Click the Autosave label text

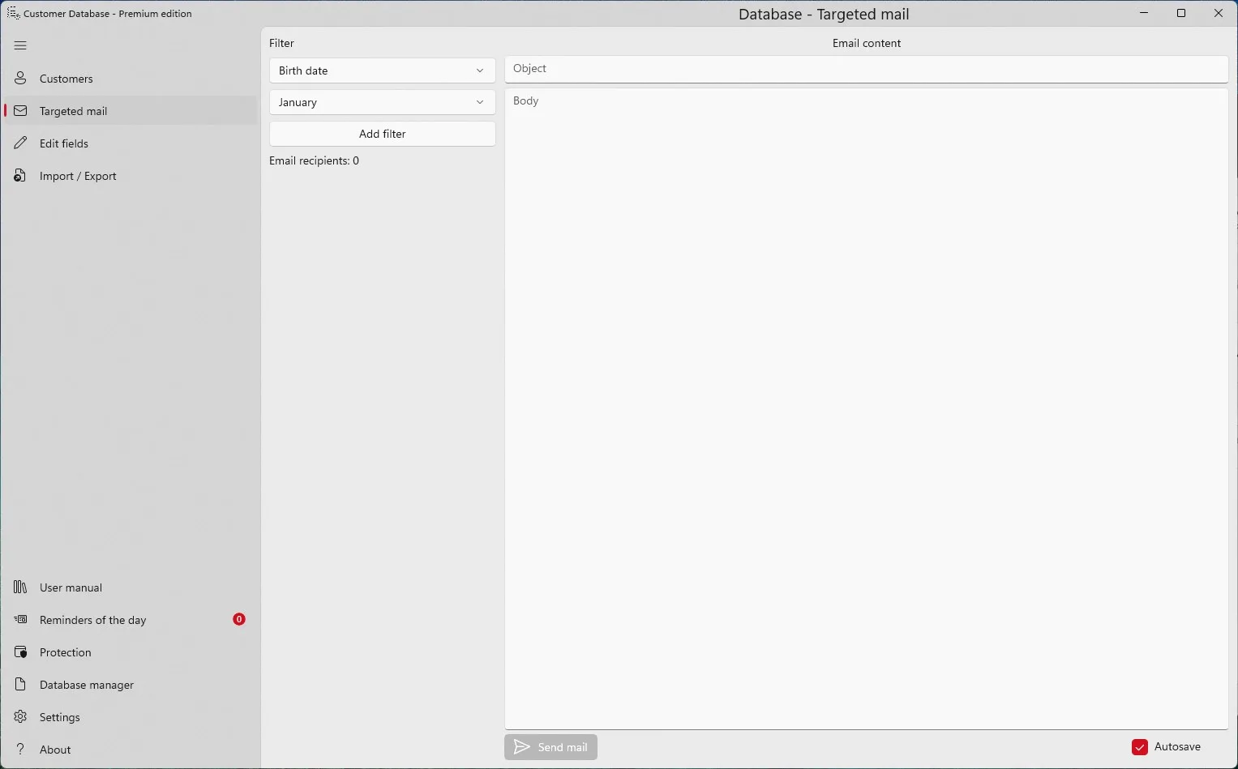1177,746
